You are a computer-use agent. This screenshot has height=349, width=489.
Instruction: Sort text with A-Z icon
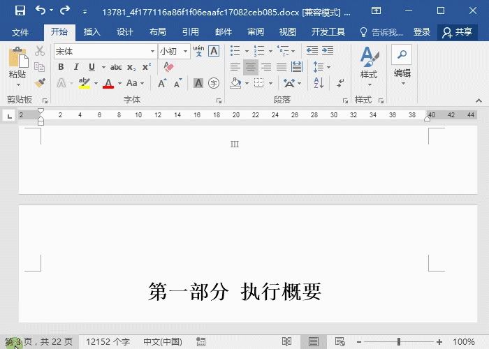tap(319, 83)
